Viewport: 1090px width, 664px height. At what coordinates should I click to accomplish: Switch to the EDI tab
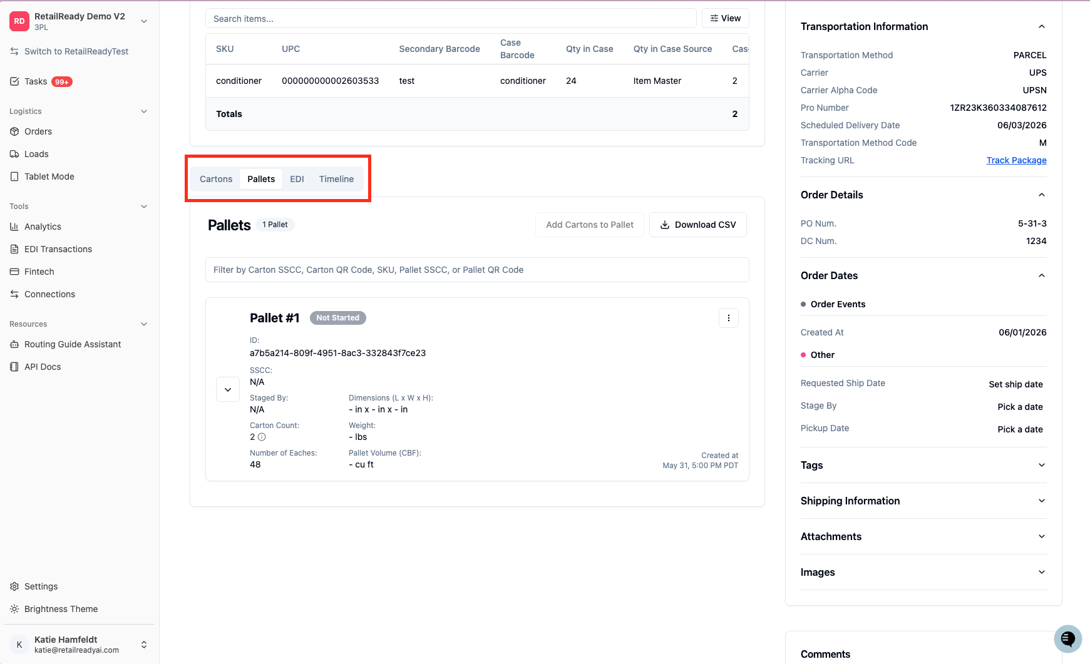pos(297,179)
